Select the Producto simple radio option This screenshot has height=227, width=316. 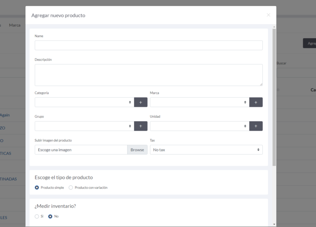click(x=37, y=188)
